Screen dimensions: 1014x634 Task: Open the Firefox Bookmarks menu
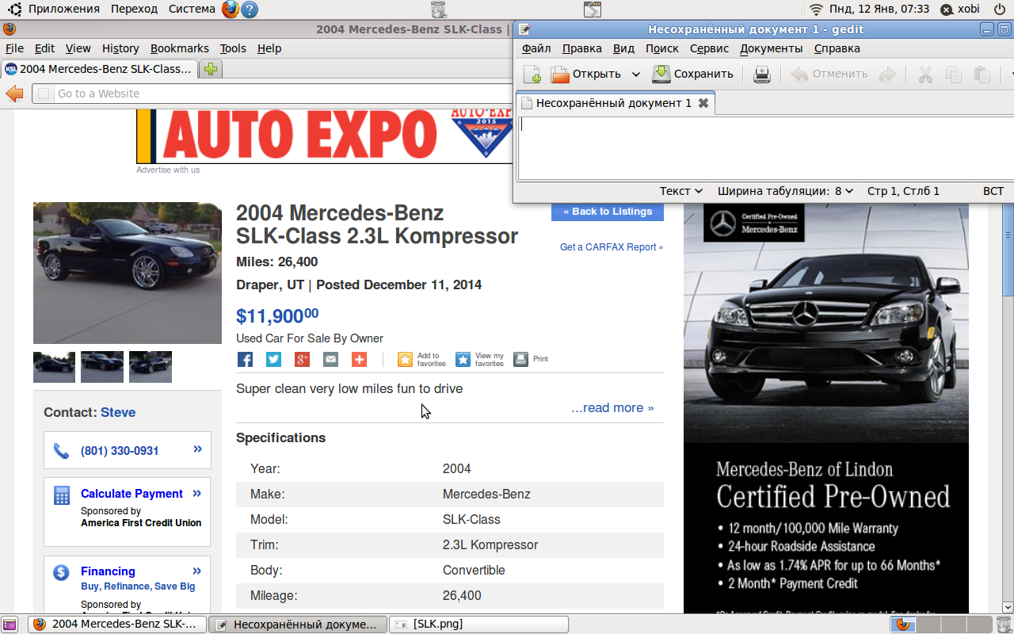coord(180,48)
